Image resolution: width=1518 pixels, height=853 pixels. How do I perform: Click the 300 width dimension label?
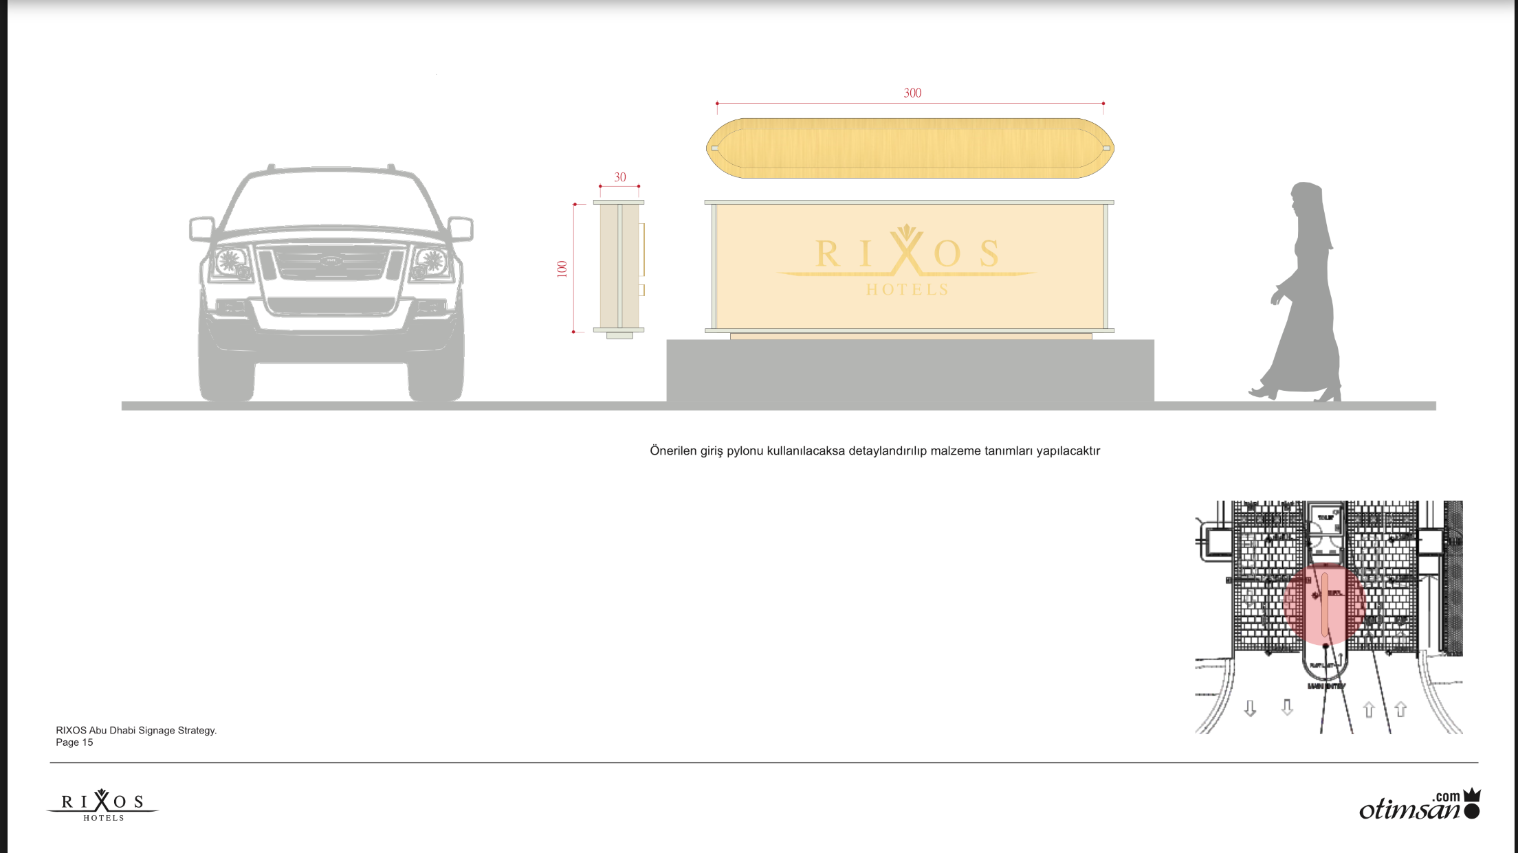point(912,93)
